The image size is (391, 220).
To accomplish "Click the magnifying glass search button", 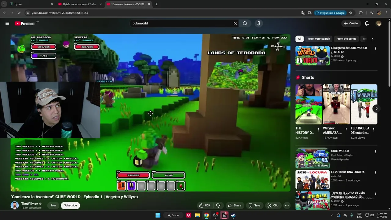I will tap(245, 24).
